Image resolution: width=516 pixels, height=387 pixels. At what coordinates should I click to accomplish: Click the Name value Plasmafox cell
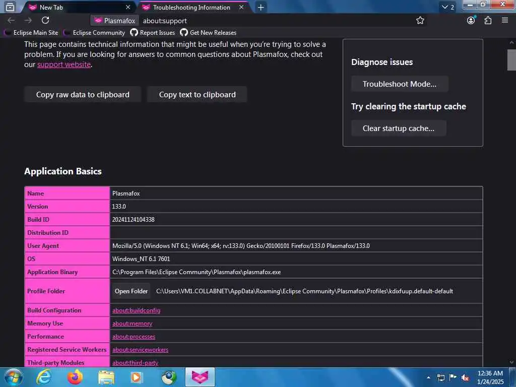[x=296, y=193]
